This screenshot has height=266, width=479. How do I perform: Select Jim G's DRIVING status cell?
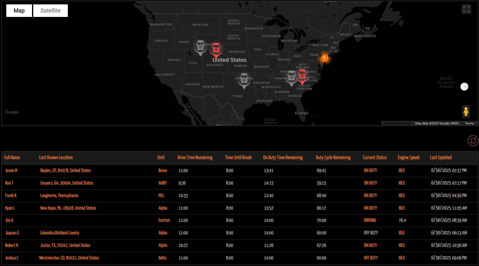[x=370, y=220]
